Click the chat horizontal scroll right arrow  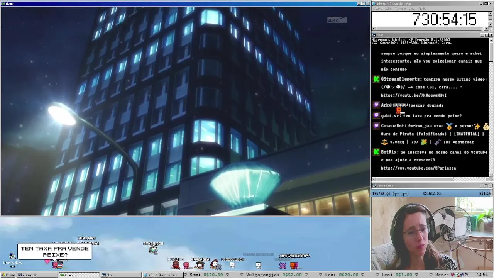click(x=487, y=179)
